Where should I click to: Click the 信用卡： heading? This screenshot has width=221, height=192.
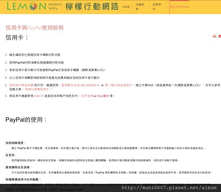tap(17, 38)
